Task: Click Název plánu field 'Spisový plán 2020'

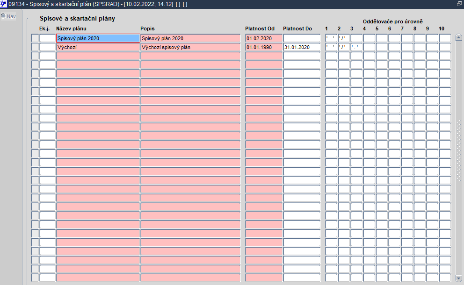Action: coord(98,38)
